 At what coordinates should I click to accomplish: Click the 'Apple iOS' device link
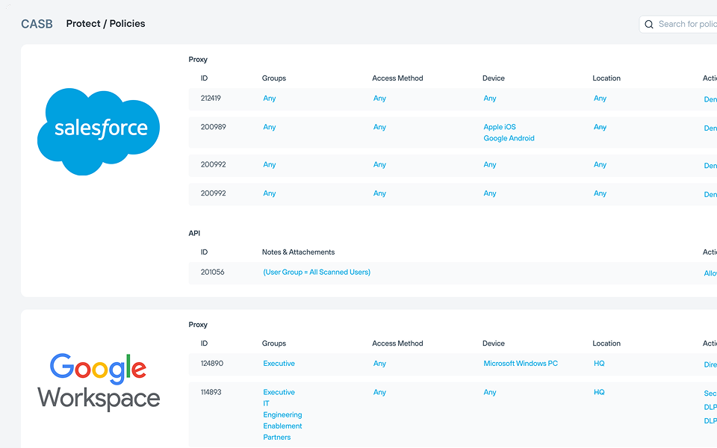tap(499, 127)
